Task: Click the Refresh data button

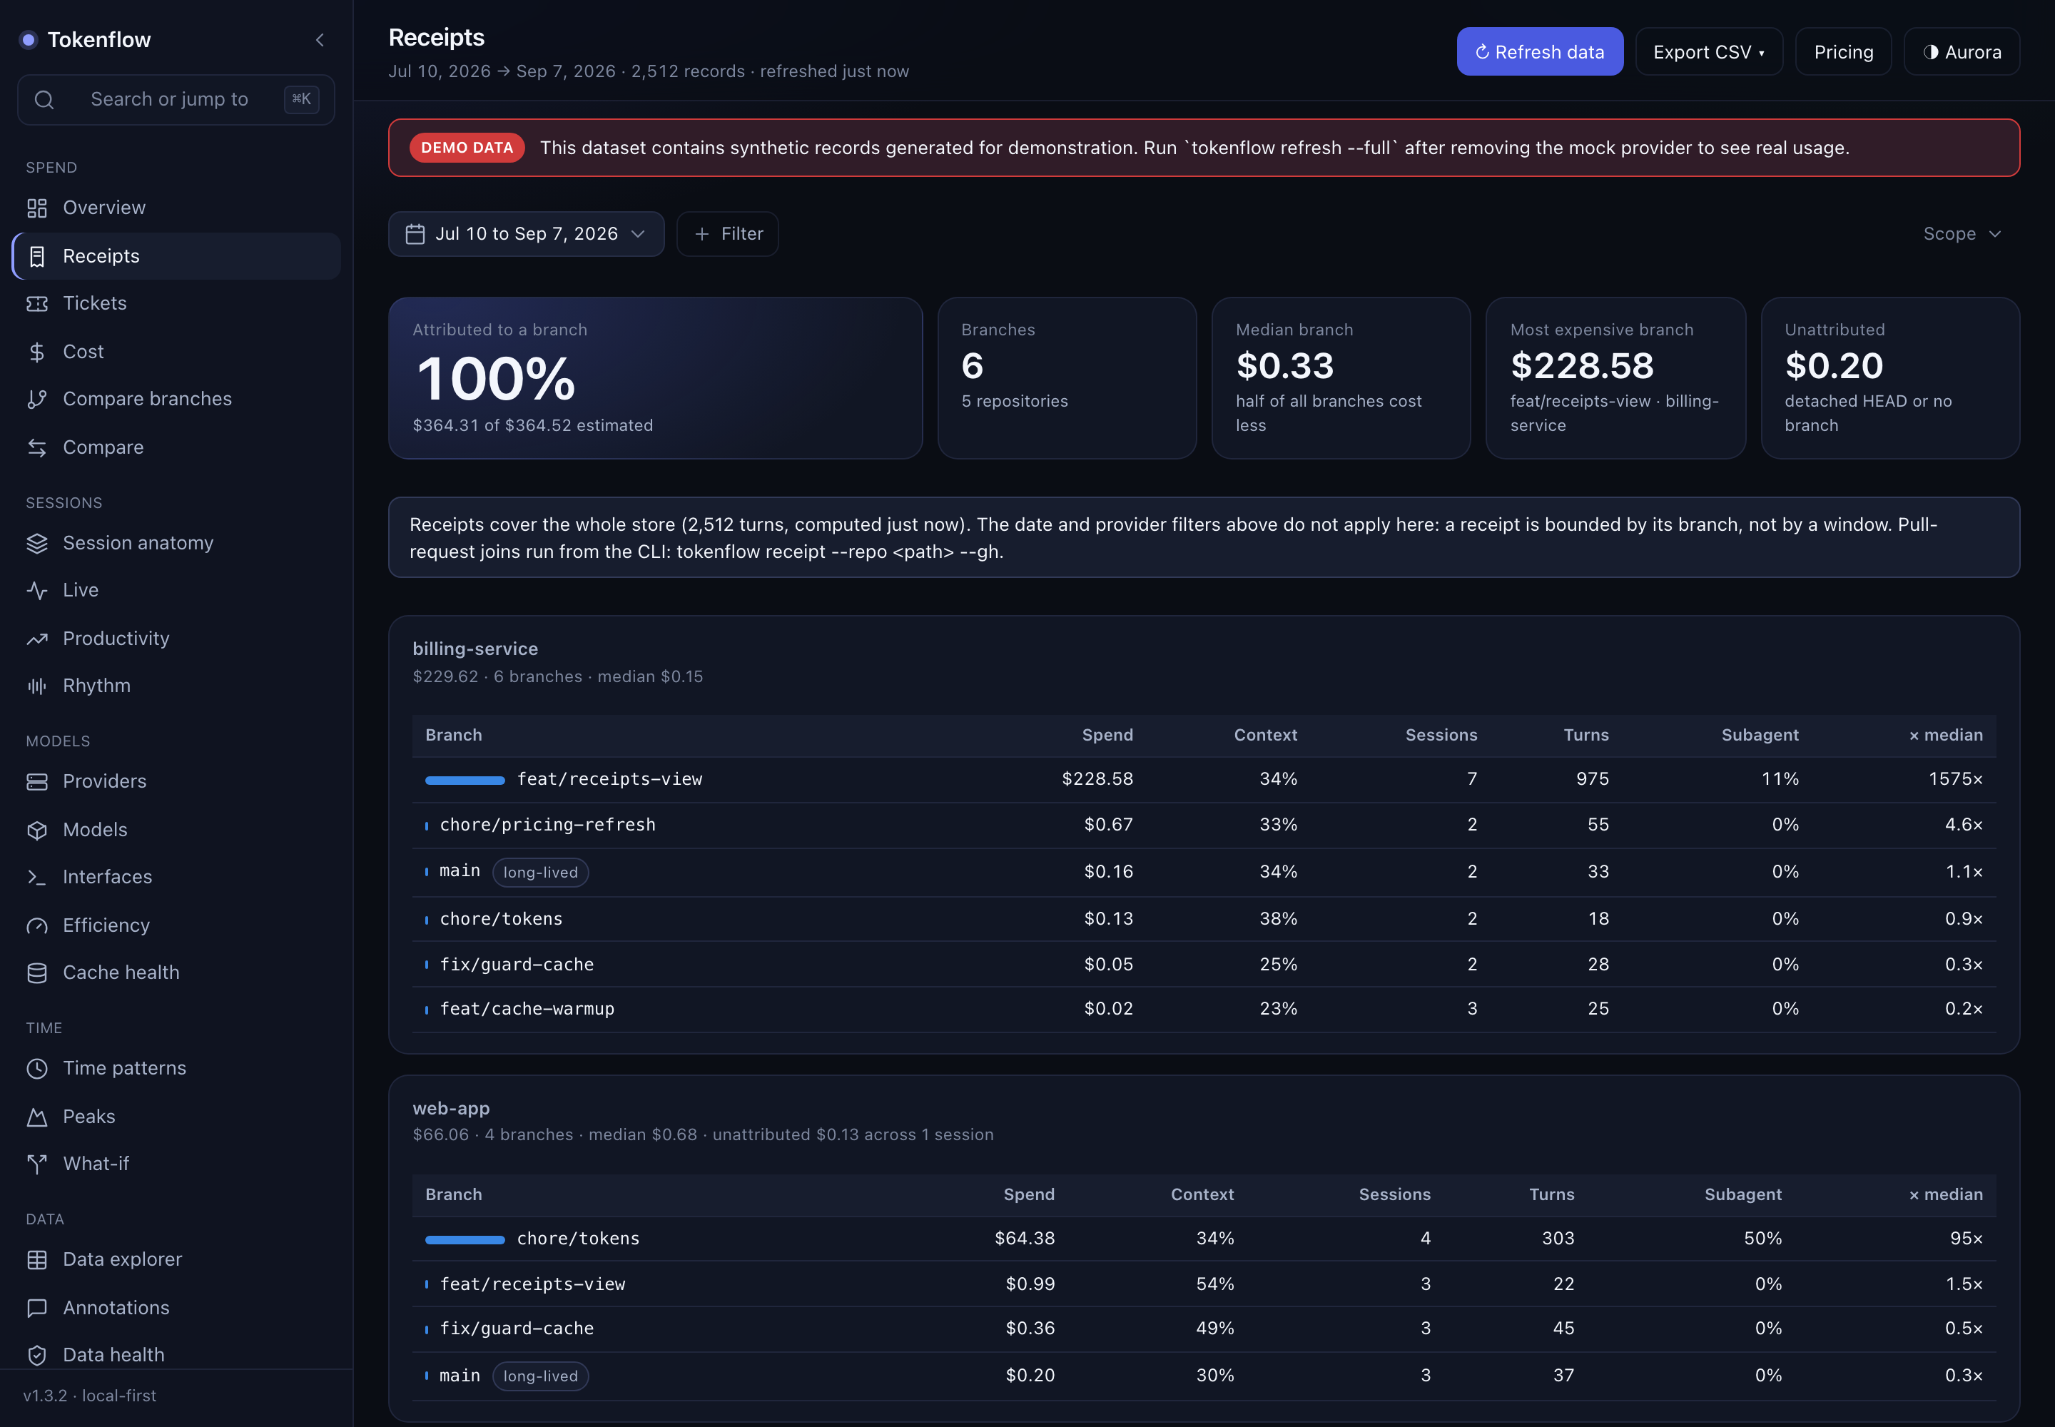Action: click(x=1539, y=52)
